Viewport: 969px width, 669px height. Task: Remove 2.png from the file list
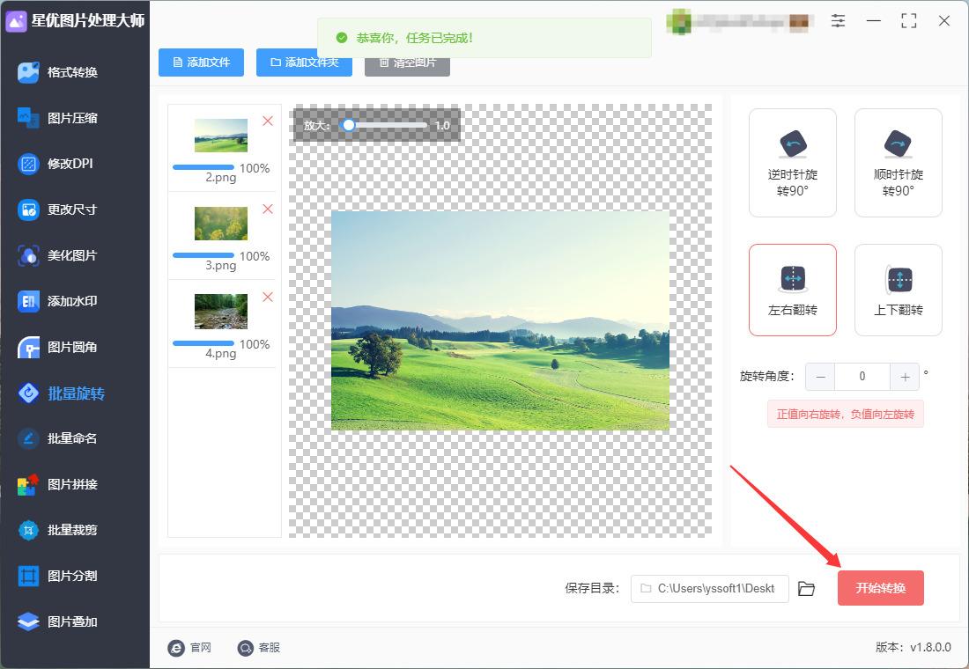pyautogui.click(x=268, y=121)
